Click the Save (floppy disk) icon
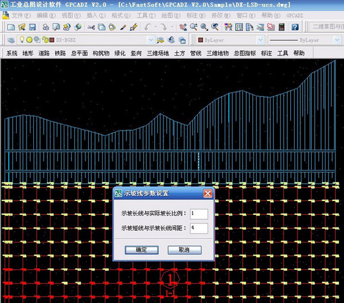The image size is (344, 303). click(33, 27)
